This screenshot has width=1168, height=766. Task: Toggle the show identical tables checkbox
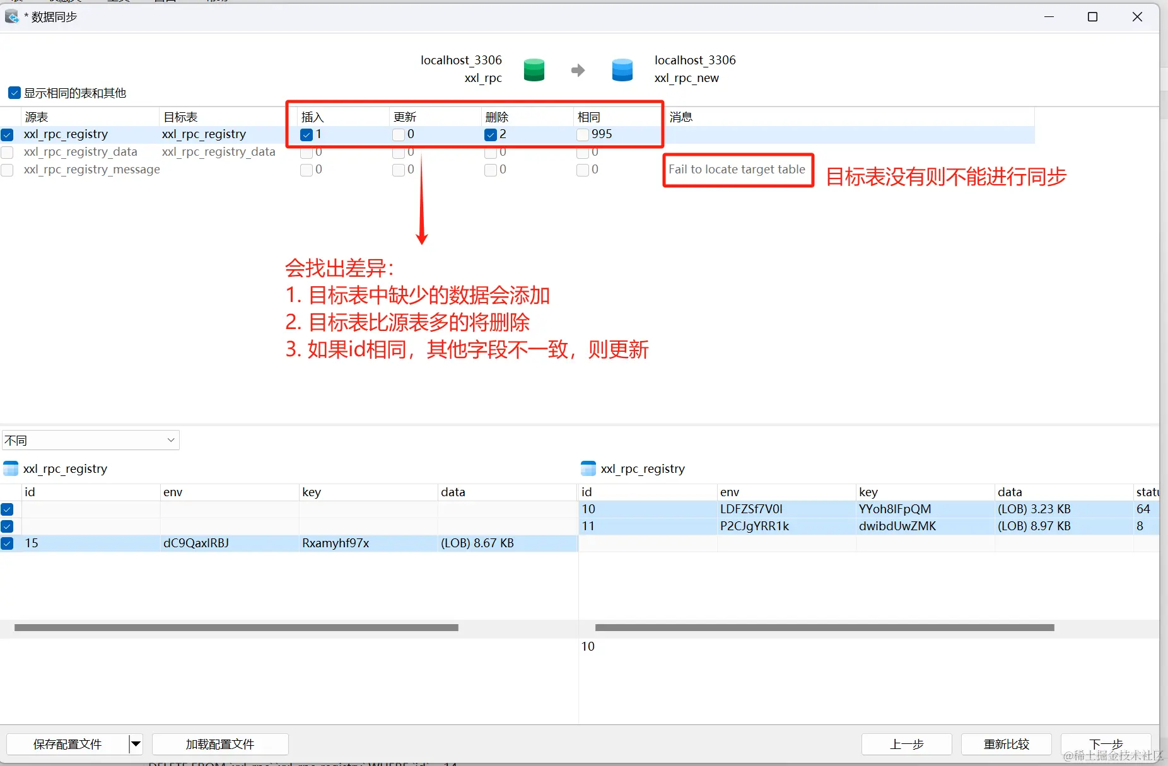click(x=15, y=93)
